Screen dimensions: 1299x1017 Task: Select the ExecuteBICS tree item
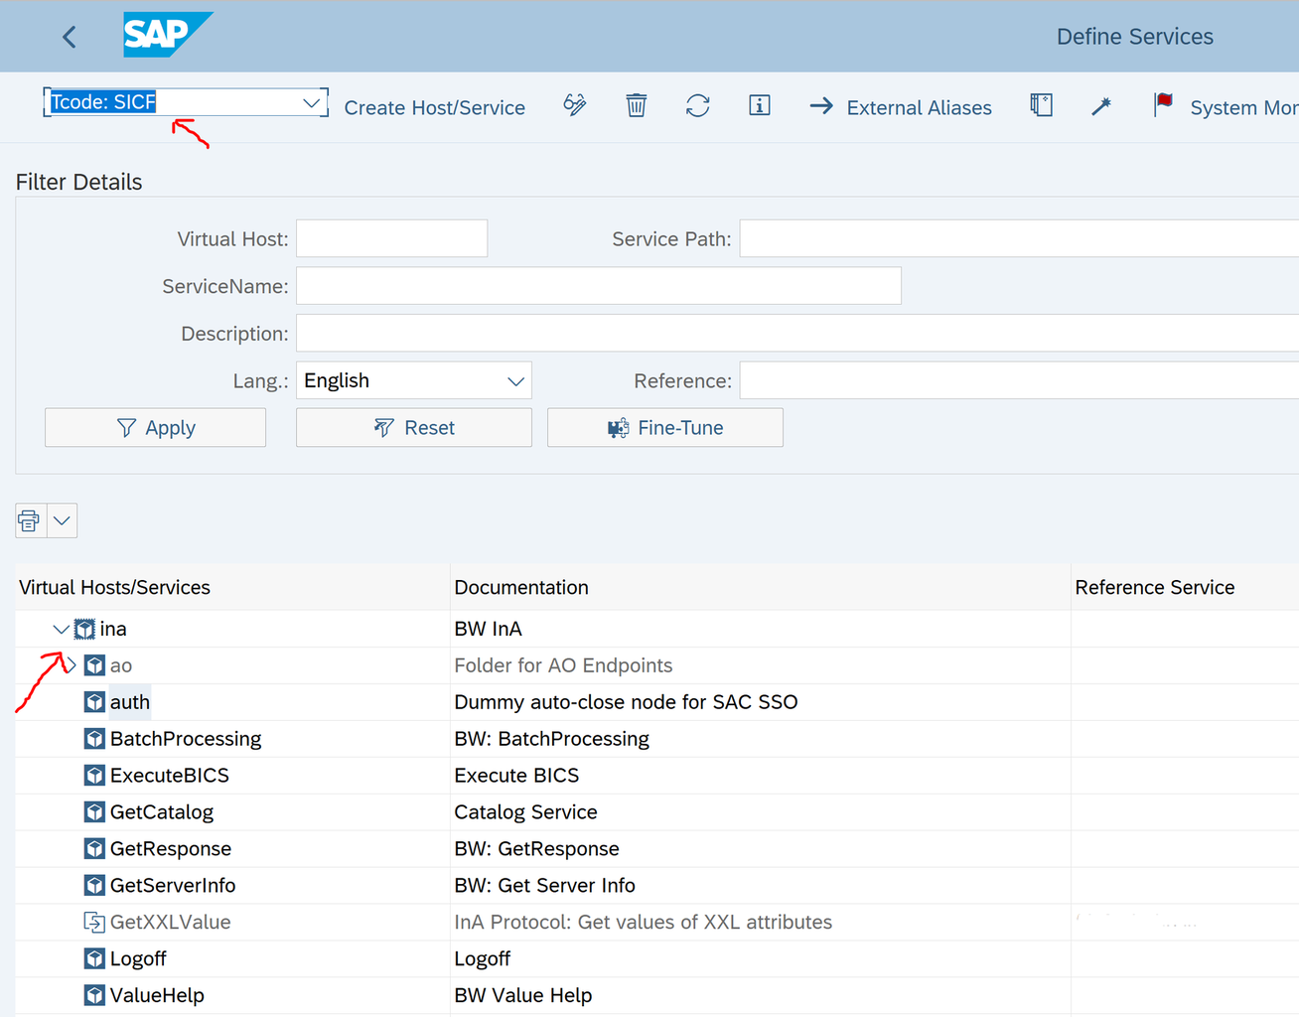170,776
